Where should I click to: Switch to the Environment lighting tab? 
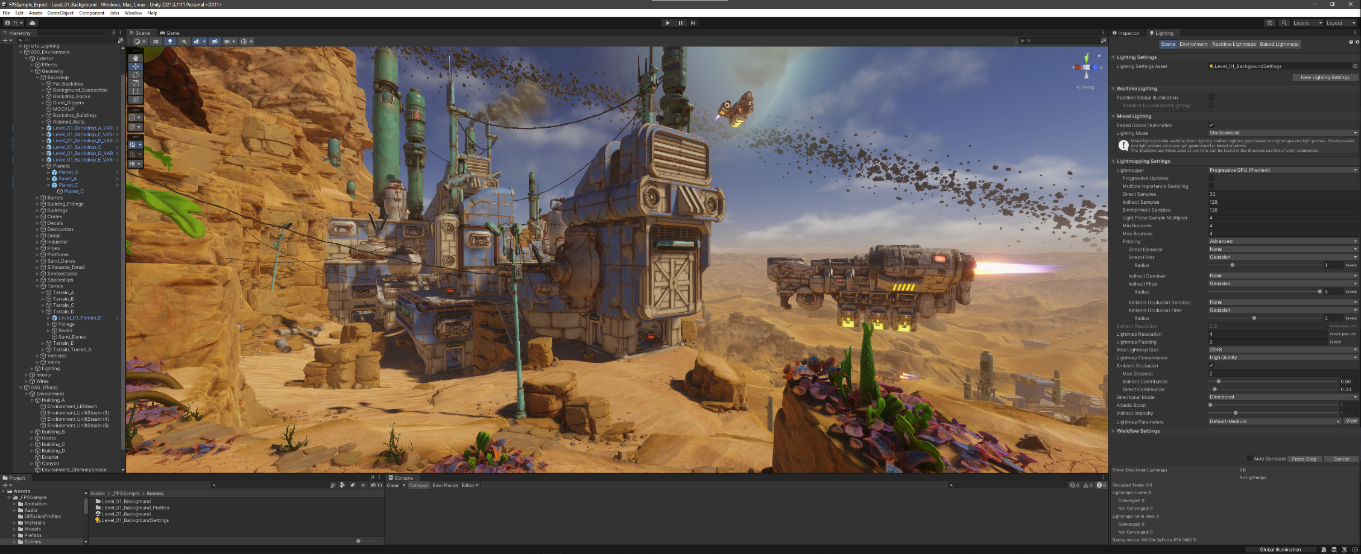click(x=1193, y=44)
